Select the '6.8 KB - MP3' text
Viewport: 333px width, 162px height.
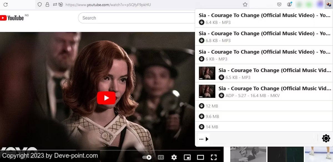[218, 41]
